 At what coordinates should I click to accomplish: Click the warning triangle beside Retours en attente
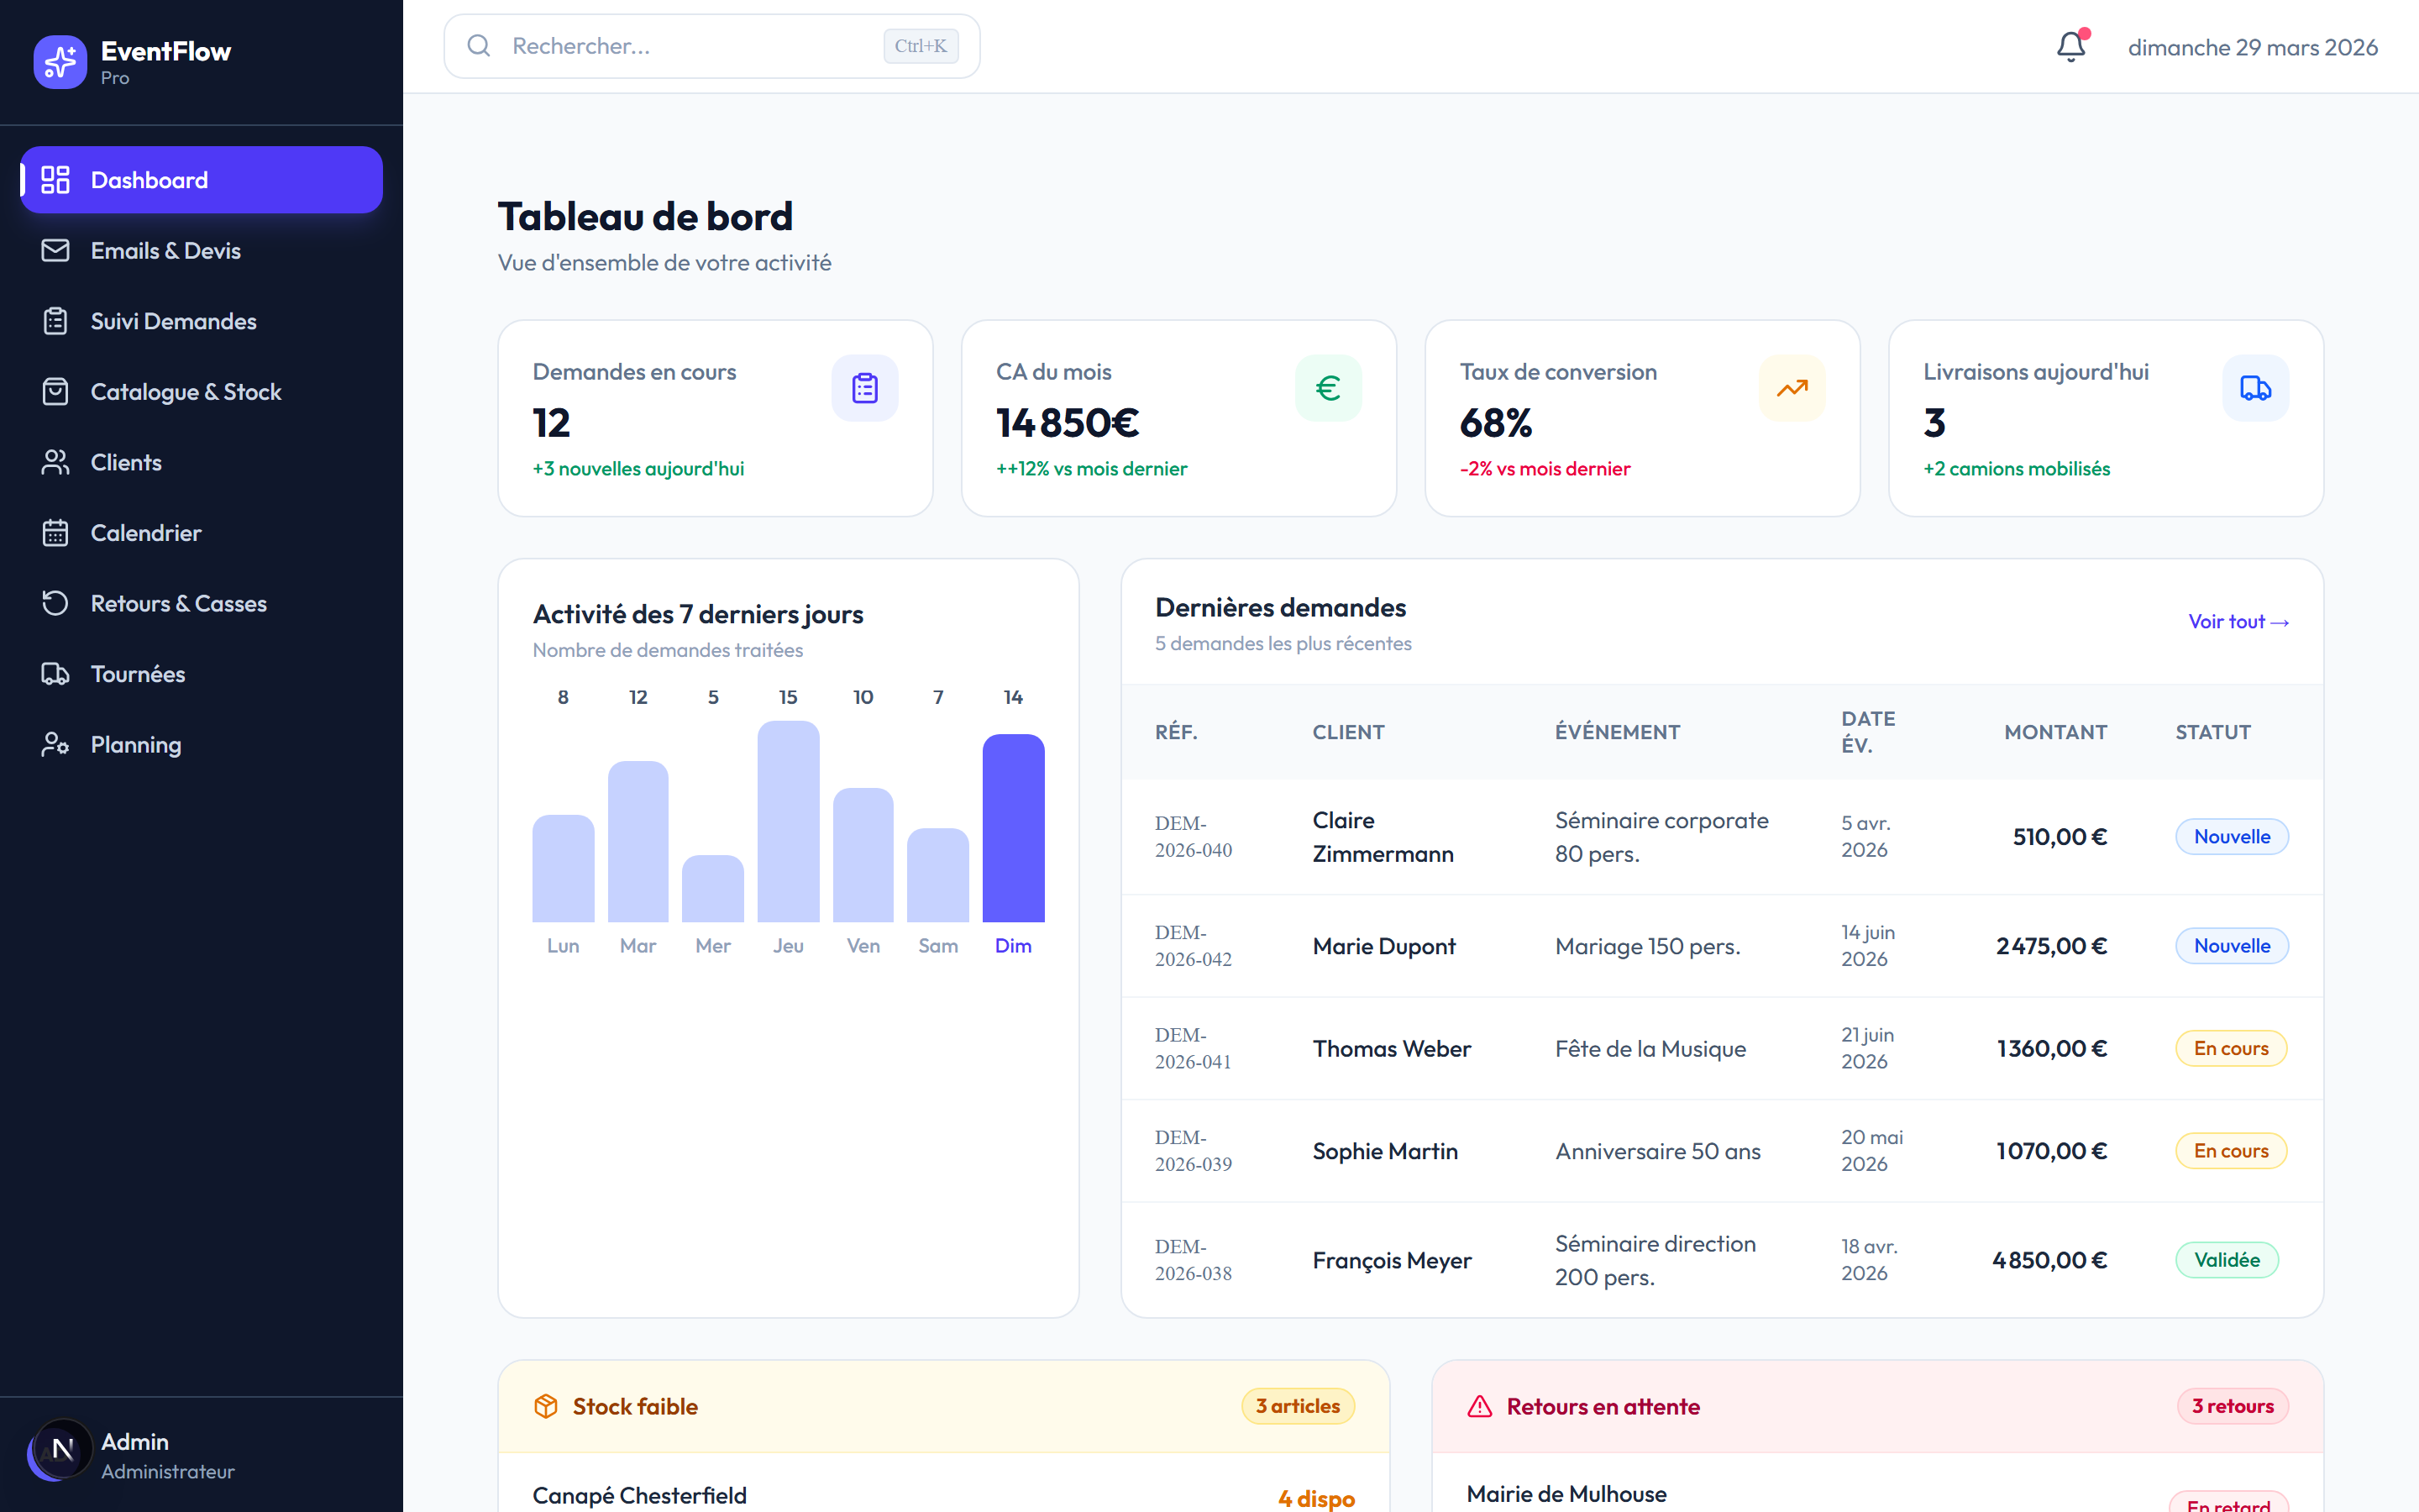tap(1479, 1406)
